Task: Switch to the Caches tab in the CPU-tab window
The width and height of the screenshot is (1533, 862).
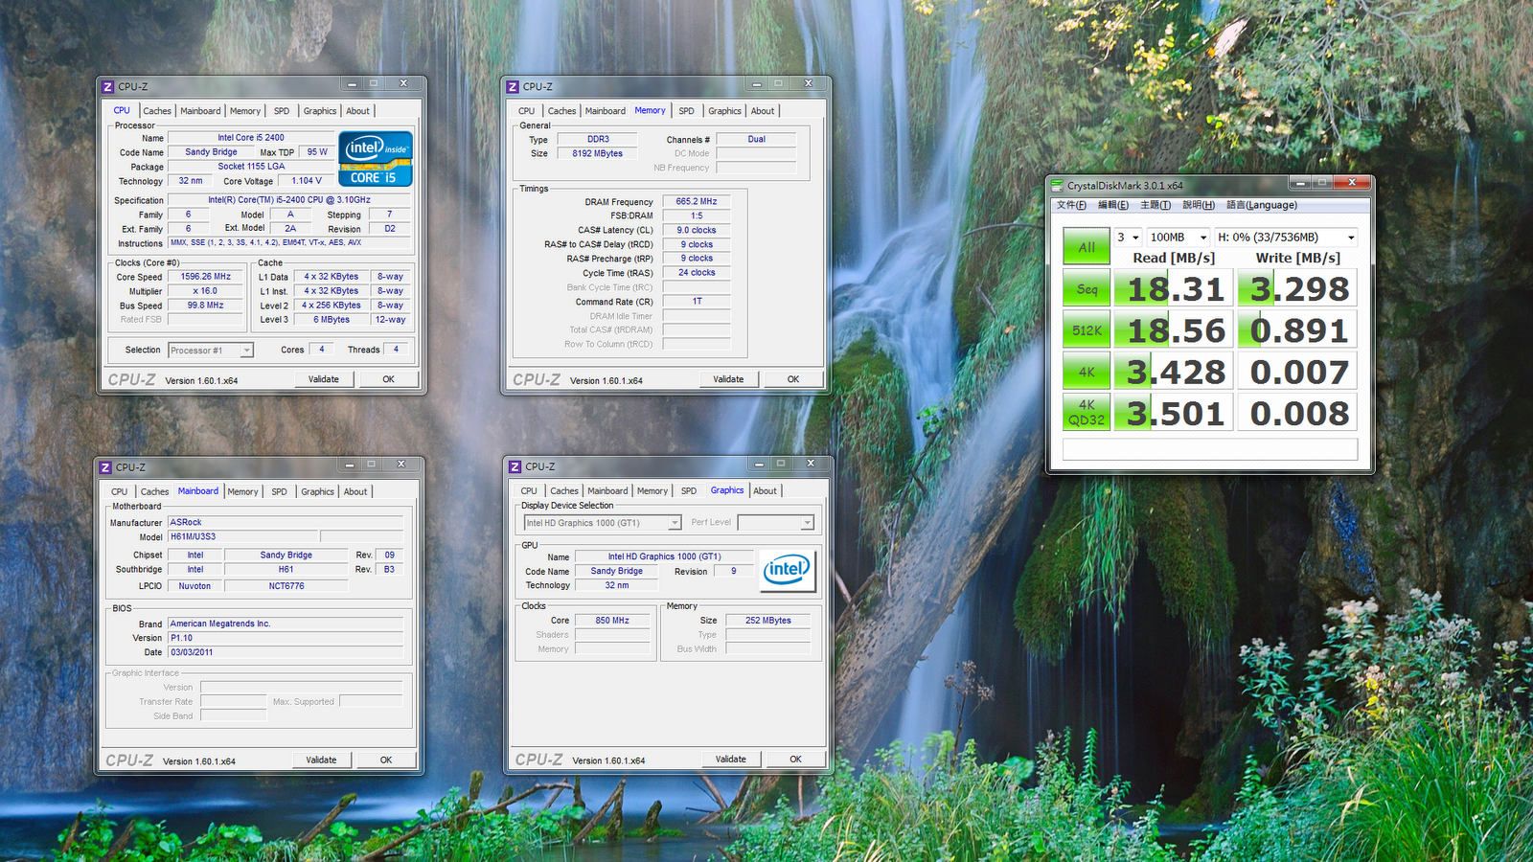Action: coord(157,111)
